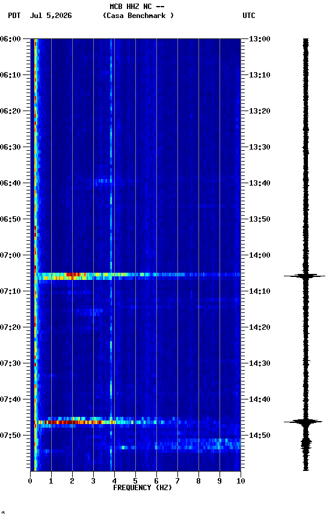Click the '3' frequency axis tick label
This screenshot has height=519, width=332.
pos(93,481)
